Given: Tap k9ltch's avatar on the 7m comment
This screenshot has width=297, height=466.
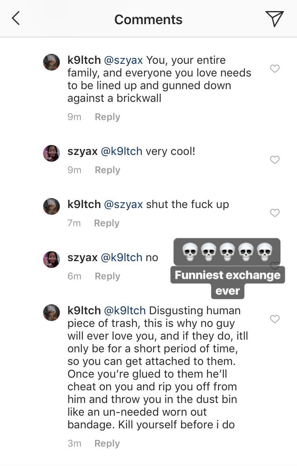Looking at the screenshot, I should click(51, 206).
